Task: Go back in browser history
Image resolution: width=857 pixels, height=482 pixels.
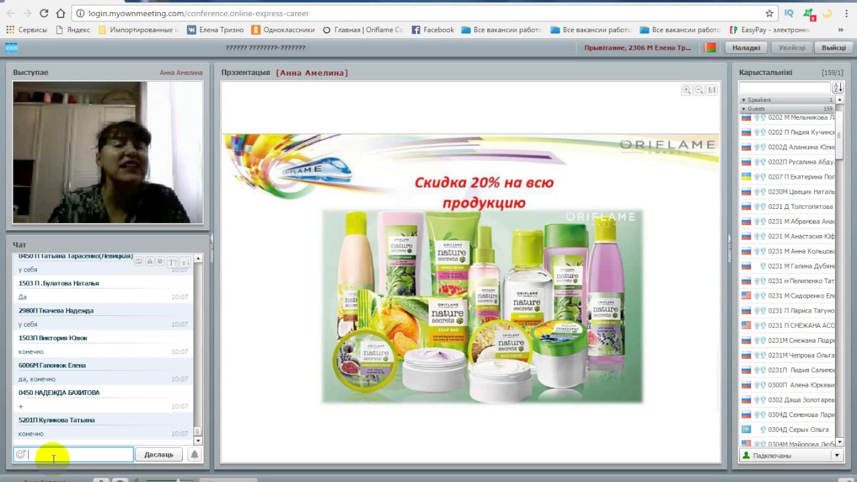Action: (10, 13)
